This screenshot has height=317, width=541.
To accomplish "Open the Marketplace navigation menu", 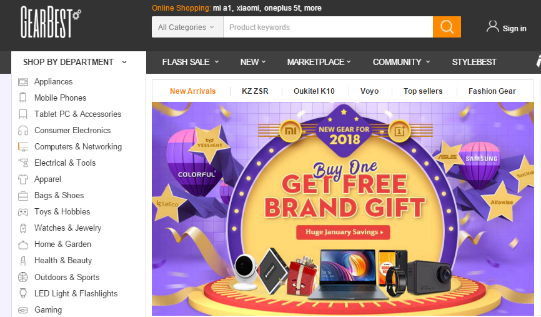I will (x=319, y=62).
